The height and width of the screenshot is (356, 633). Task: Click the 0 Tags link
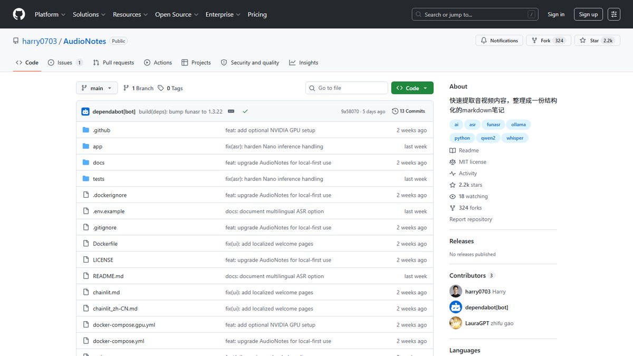pyautogui.click(x=170, y=88)
